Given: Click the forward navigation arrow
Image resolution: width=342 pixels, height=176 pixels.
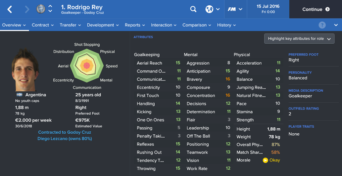Looking at the screenshot, I should click(27, 9).
